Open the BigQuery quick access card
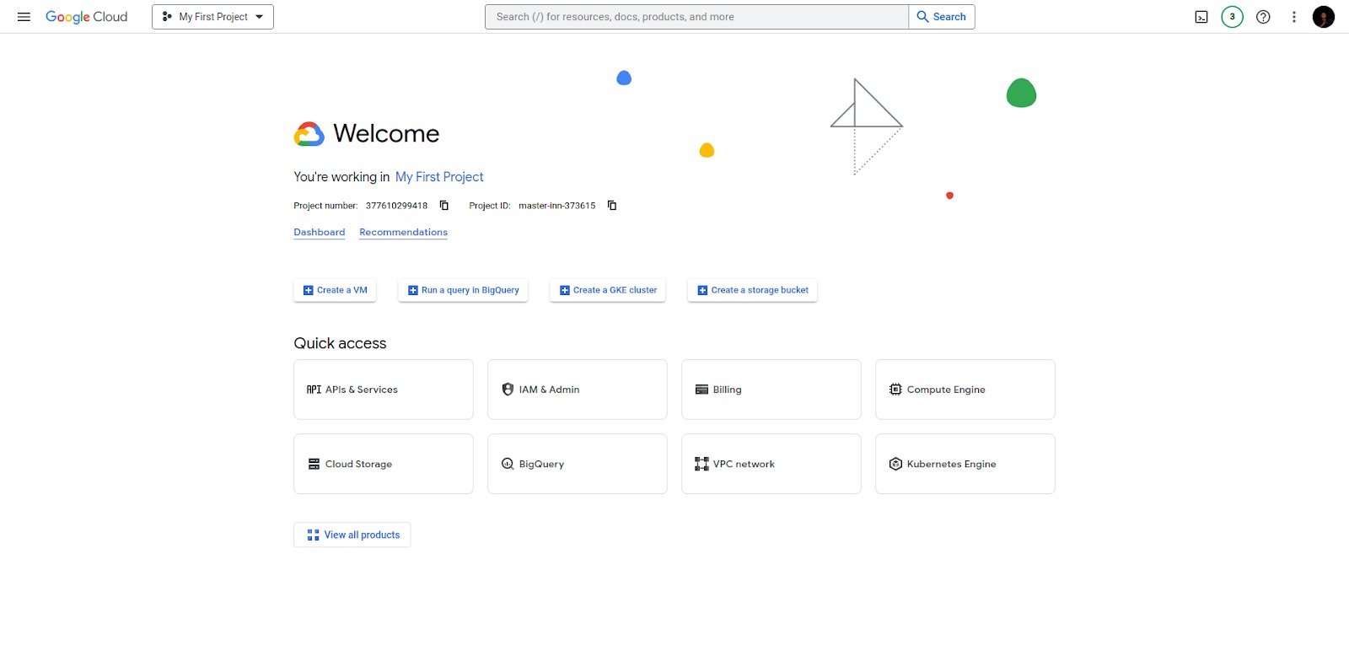The image size is (1349, 667). pyautogui.click(x=578, y=464)
